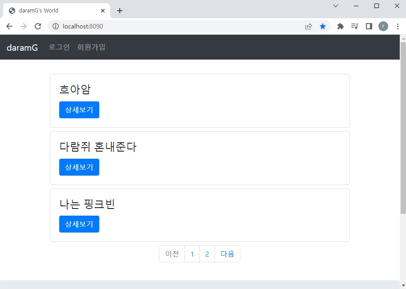The image size is (406, 289).
Task: Click the 나는 핑크빈 post title
Action: pos(87,204)
